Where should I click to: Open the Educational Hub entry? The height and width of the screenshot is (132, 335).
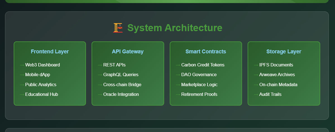42,94
